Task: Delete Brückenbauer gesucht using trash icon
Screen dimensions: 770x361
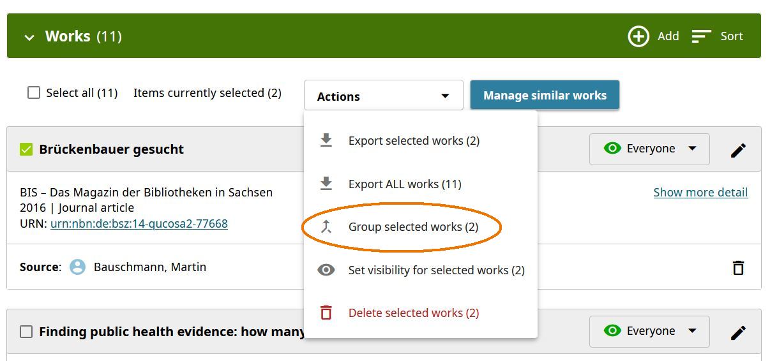Action: pos(738,268)
